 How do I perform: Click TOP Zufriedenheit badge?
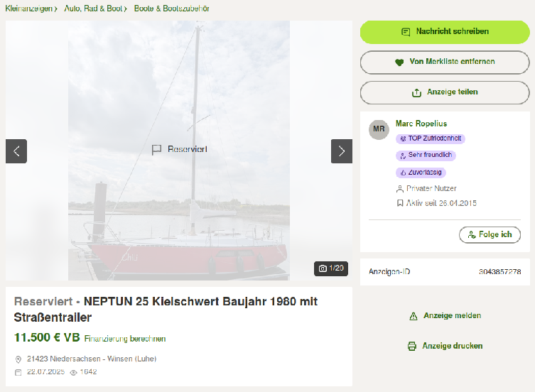[x=431, y=138]
